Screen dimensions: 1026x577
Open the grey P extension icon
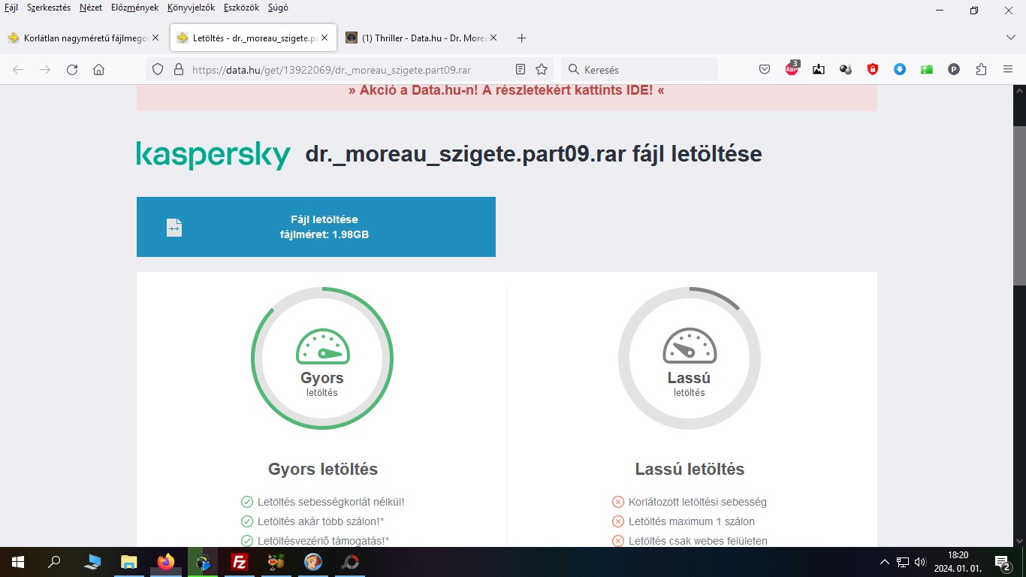[954, 69]
